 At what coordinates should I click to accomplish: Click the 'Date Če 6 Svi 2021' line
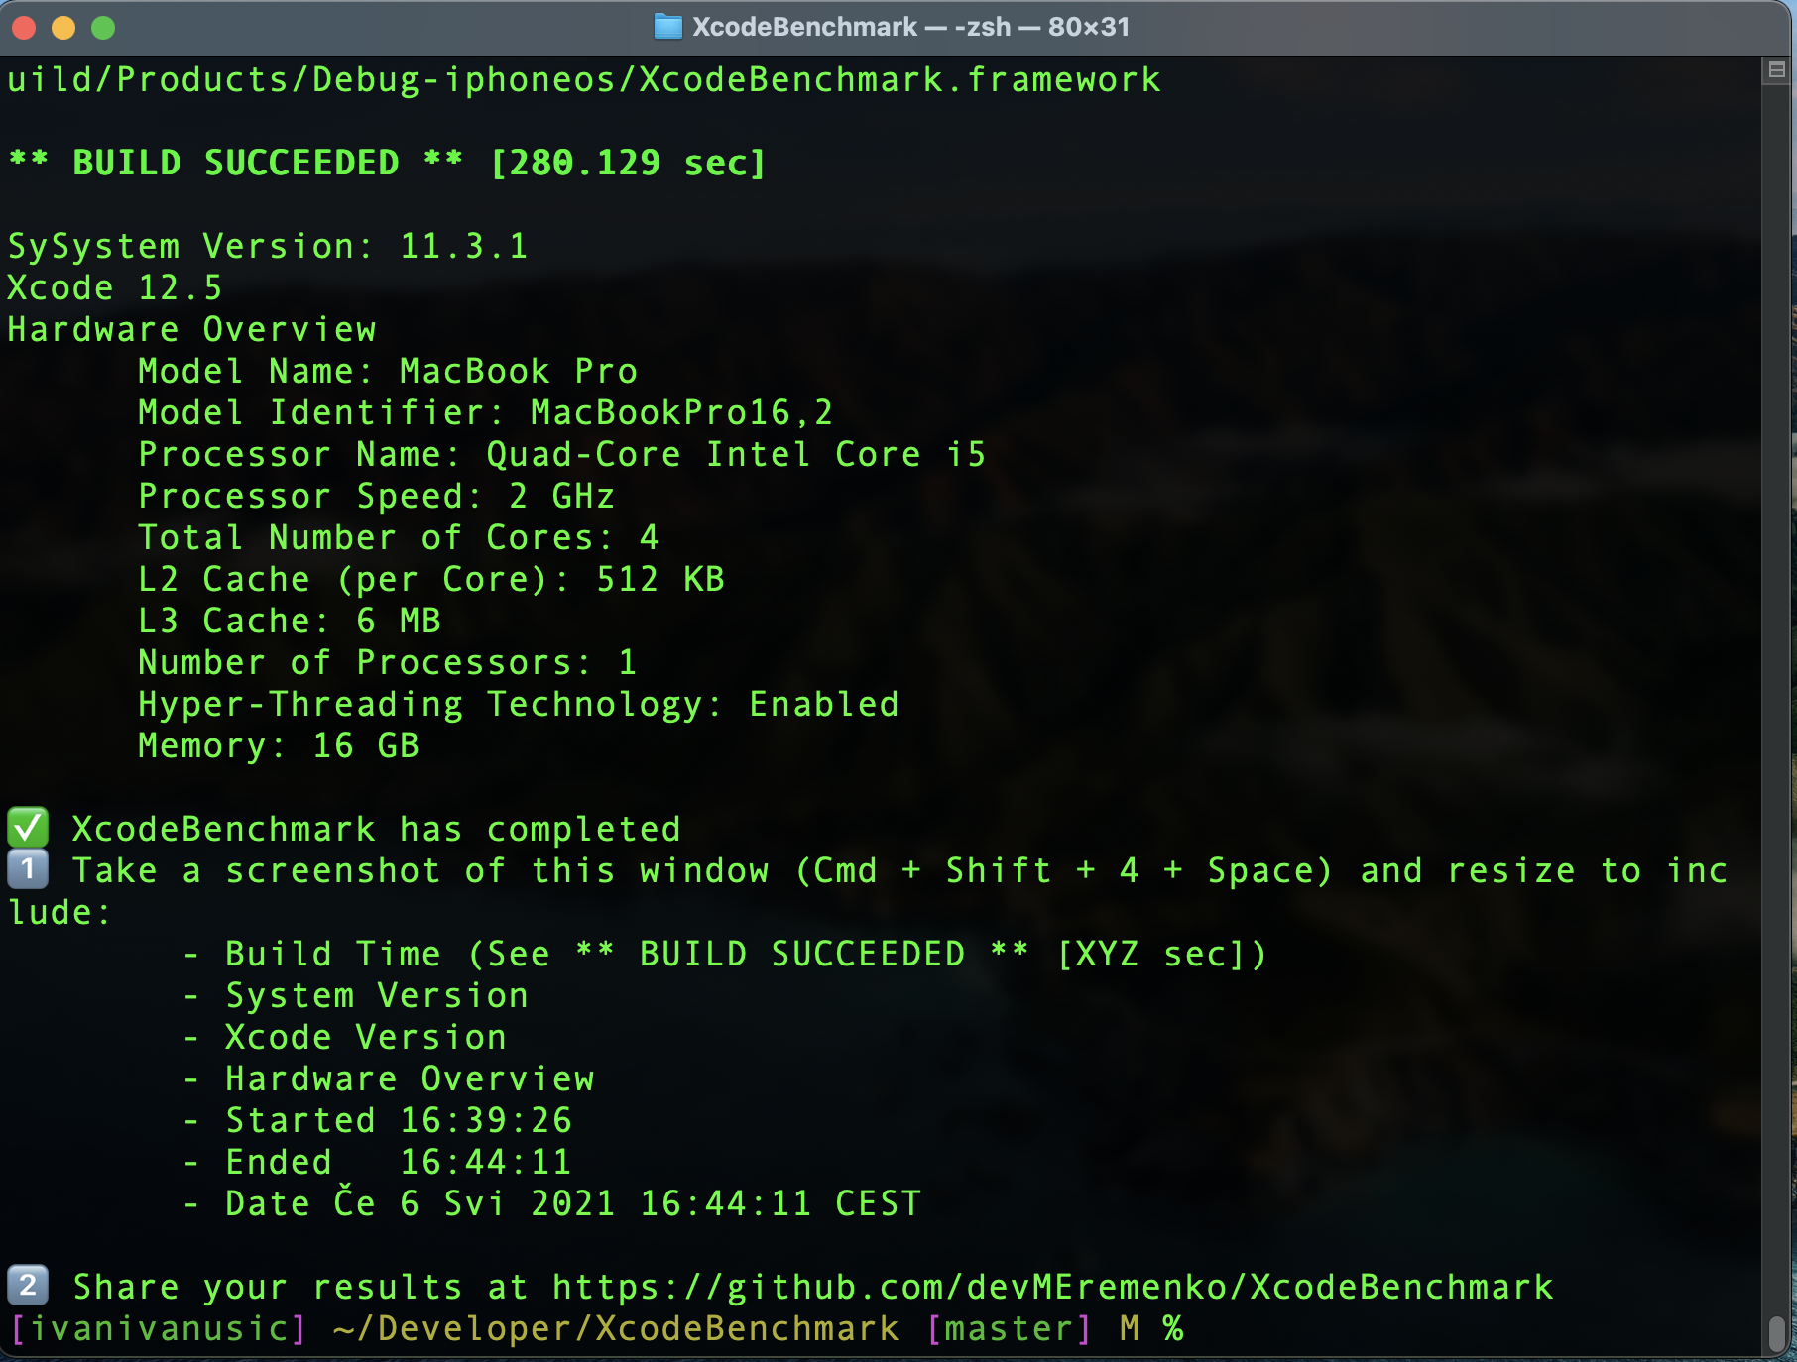point(573,1203)
